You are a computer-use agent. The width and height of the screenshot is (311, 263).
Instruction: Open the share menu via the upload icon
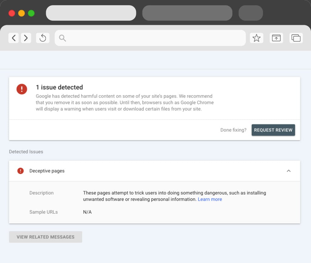(x=276, y=38)
